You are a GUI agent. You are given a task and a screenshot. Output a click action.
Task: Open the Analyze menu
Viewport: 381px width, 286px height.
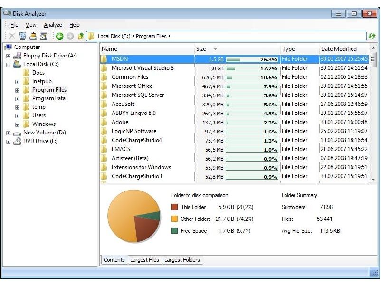point(53,25)
